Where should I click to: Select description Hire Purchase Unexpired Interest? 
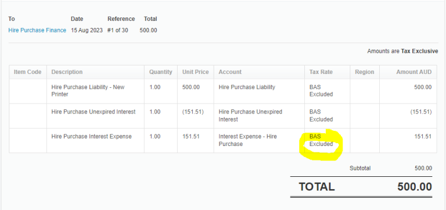click(93, 112)
